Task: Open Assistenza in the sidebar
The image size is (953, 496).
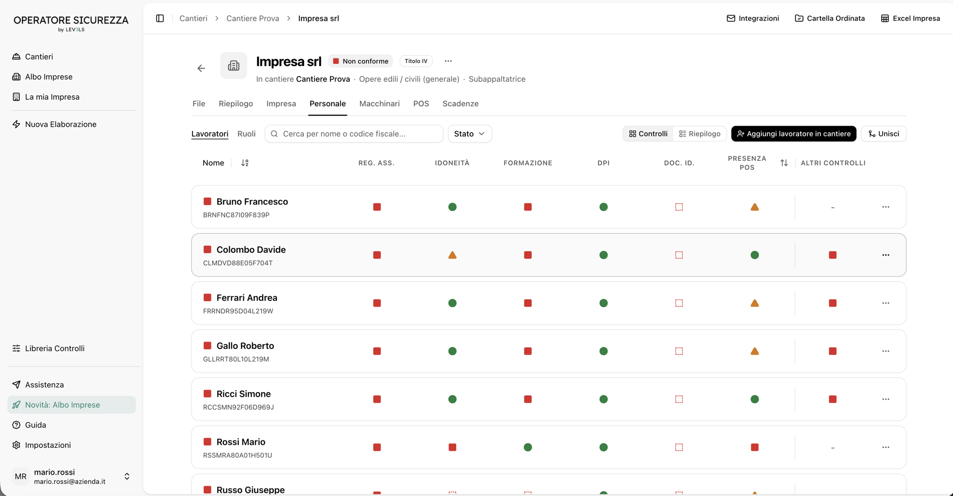Action: pyautogui.click(x=71, y=385)
